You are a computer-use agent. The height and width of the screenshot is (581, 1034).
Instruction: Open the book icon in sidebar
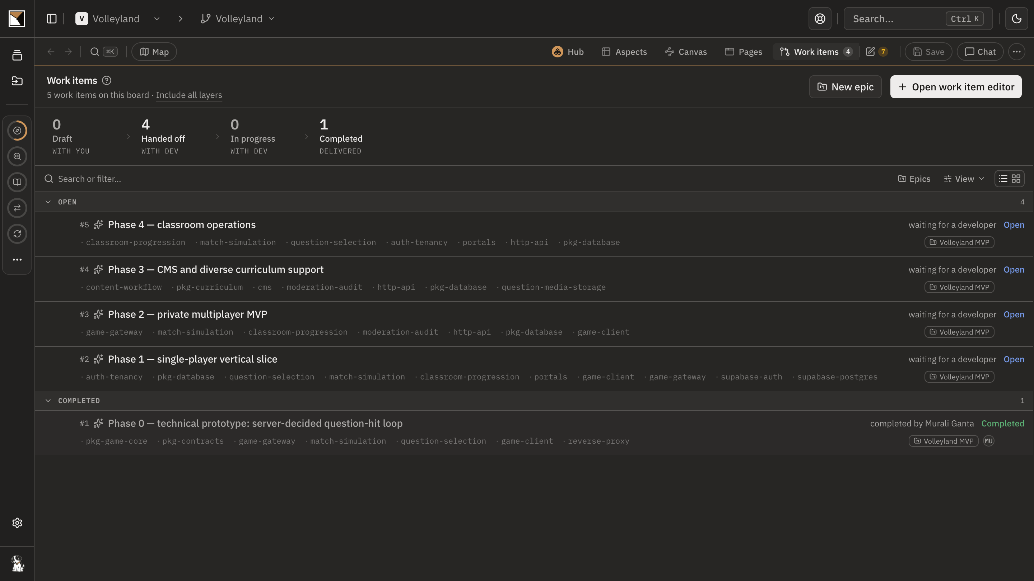click(x=17, y=182)
